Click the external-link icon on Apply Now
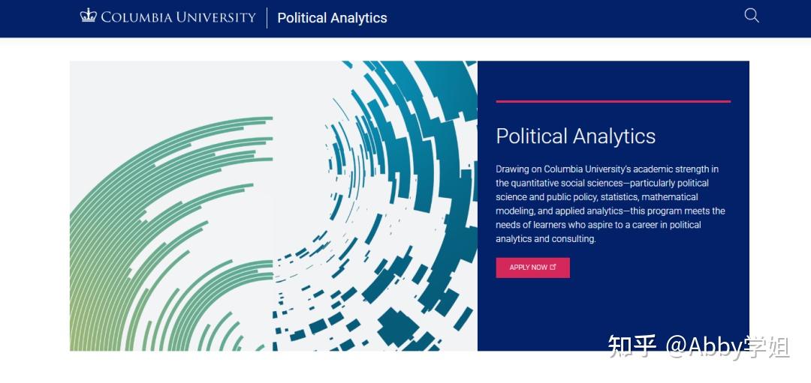Viewport: 811px width, 383px height. tap(553, 268)
